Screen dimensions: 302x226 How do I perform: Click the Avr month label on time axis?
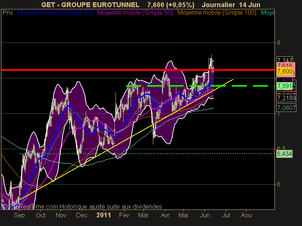pyautogui.click(x=165, y=215)
